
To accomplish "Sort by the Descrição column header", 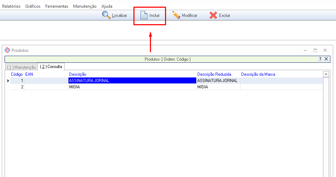I will pos(78,74).
